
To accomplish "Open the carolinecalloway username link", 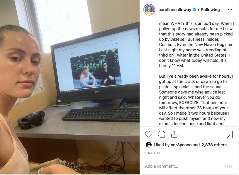I will point(175,10).
